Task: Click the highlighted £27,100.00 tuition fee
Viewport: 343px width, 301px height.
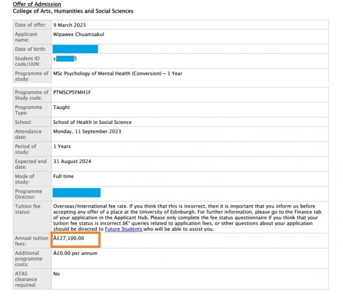Action: [69, 239]
